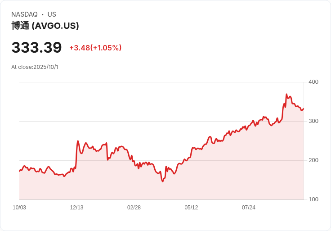Click the 100 y-axis label
Viewport: 331px width, 231px height.
[313, 199]
